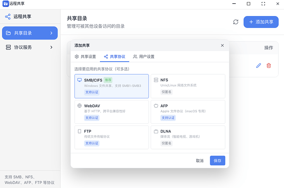Click the 推荐 badge on SMB/CIFS
Screen dimensions: 284x188
pyautogui.click(x=108, y=80)
